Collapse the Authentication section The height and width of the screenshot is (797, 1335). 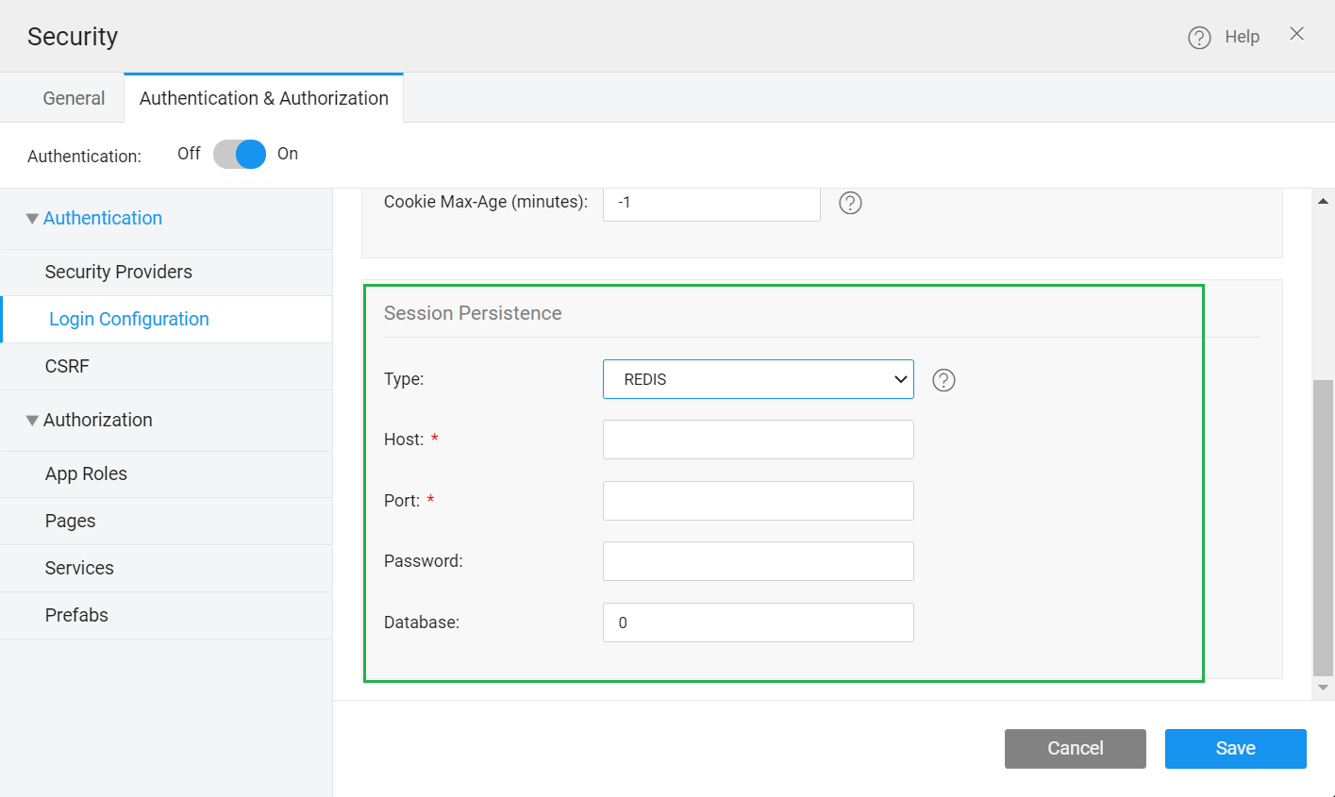coord(31,217)
